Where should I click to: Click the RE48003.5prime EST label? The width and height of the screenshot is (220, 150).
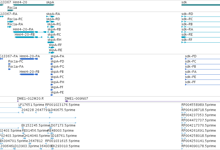(x=60, y=131)
